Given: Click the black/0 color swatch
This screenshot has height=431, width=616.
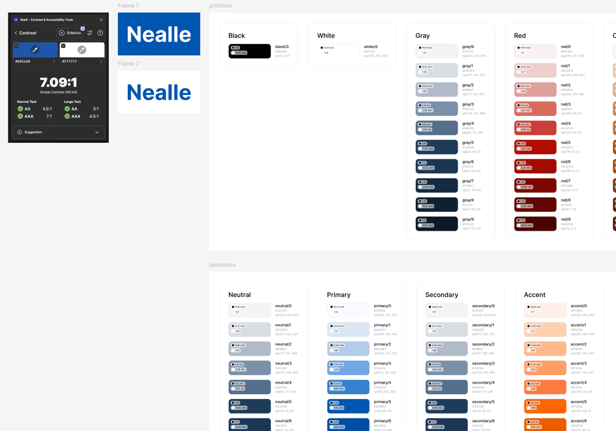Looking at the screenshot, I should point(249,51).
